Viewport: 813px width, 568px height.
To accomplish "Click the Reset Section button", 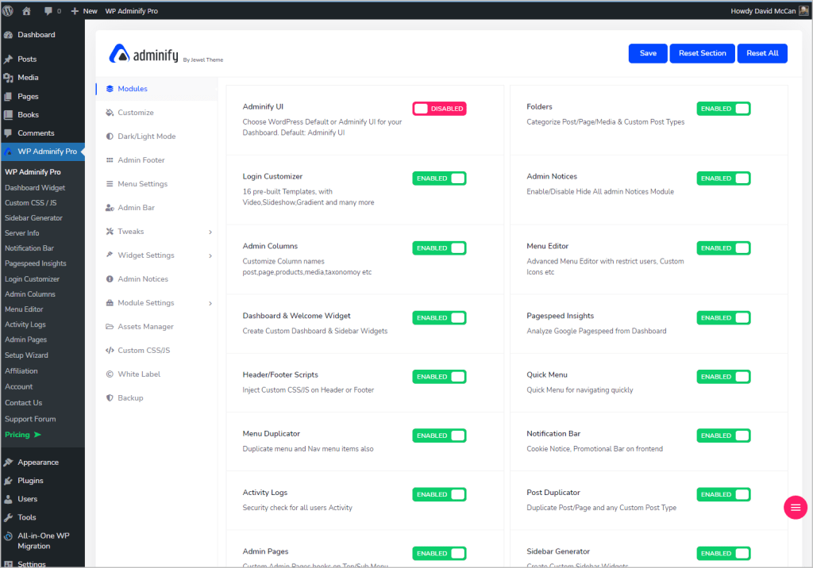I will click(x=702, y=53).
